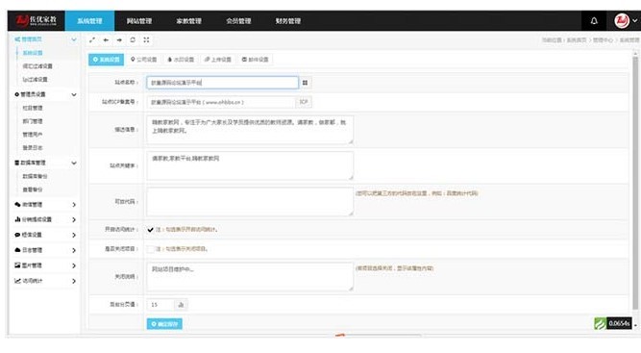641x353 pixels.
Task: Open the 管理用户 sidebar link
Action: click(33, 134)
